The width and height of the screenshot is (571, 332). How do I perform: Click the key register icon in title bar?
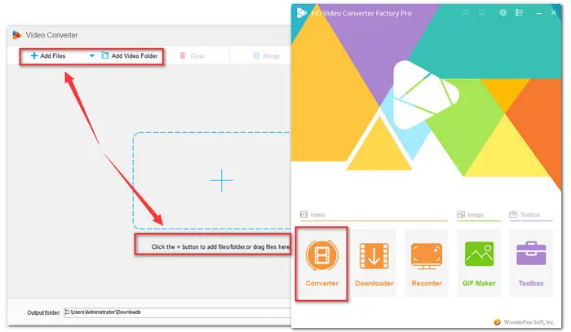pyautogui.click(x=466, y=13)
